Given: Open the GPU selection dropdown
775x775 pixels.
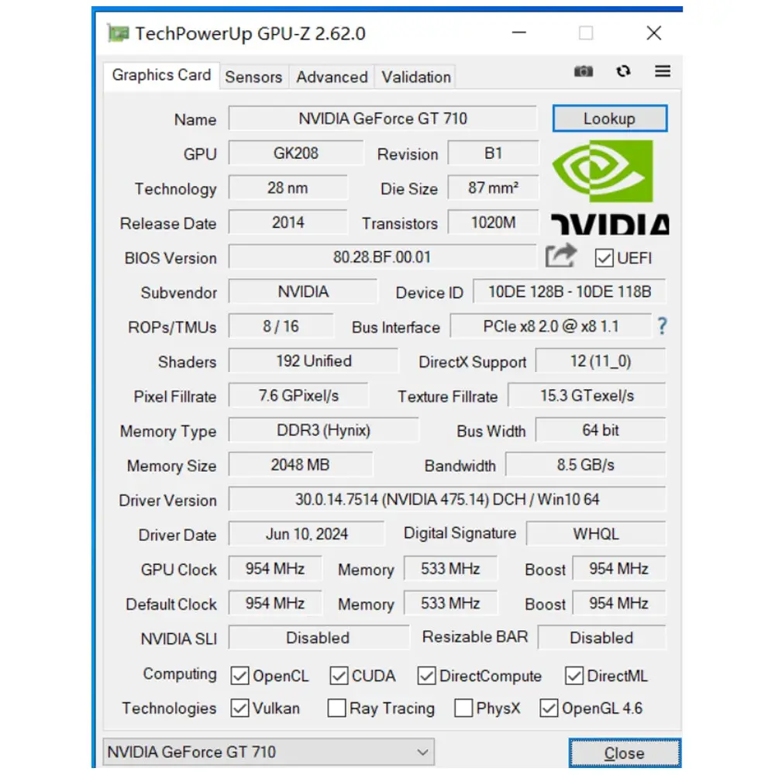Looking at the screenshot, I should pos(268,752).
